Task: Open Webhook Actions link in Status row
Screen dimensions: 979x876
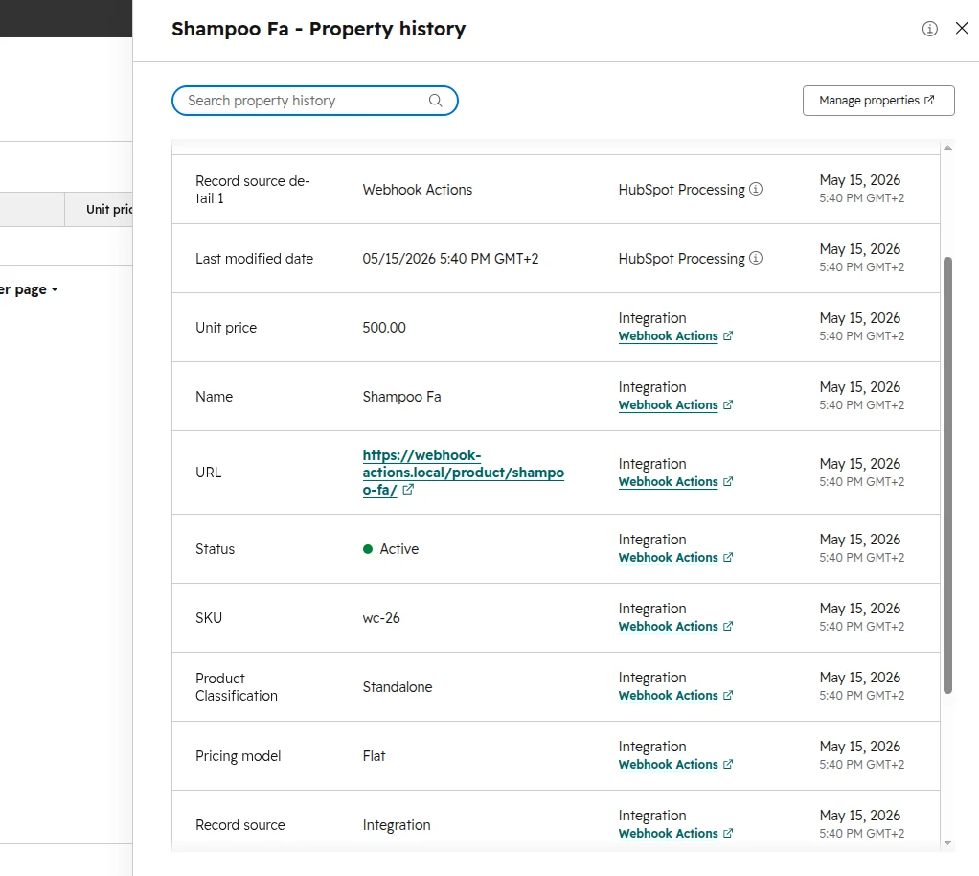Action: pyautogui.click(x=668, y=558)
